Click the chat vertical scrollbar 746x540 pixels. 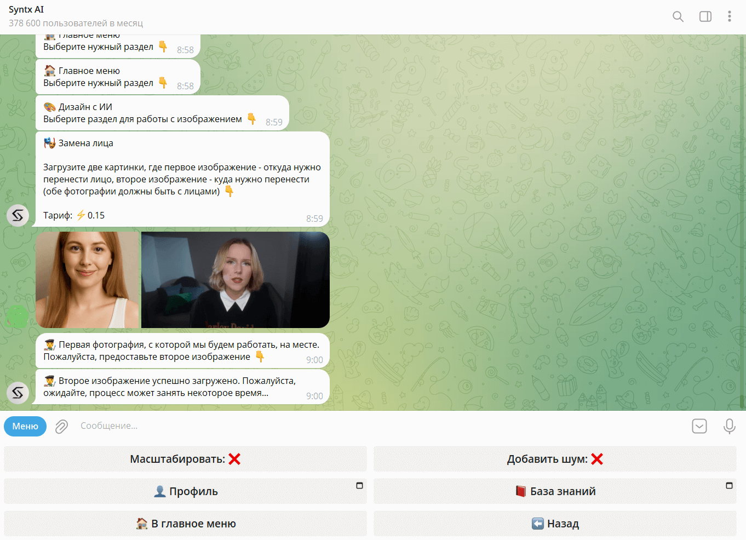click(x=742, y=222)
